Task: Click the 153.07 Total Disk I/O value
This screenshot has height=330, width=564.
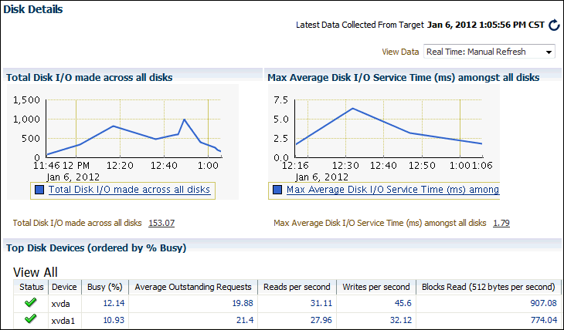Action: (x=161, y=223)
